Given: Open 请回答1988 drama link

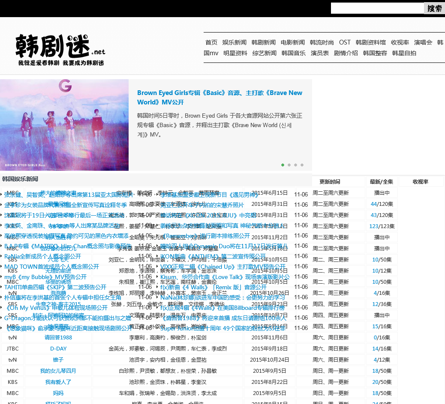Looking at the screenshot, I should [x=58, y=337].
